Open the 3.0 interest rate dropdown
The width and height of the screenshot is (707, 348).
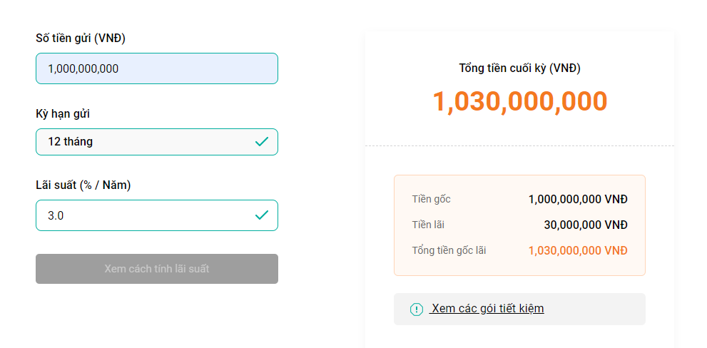point(157,215)
